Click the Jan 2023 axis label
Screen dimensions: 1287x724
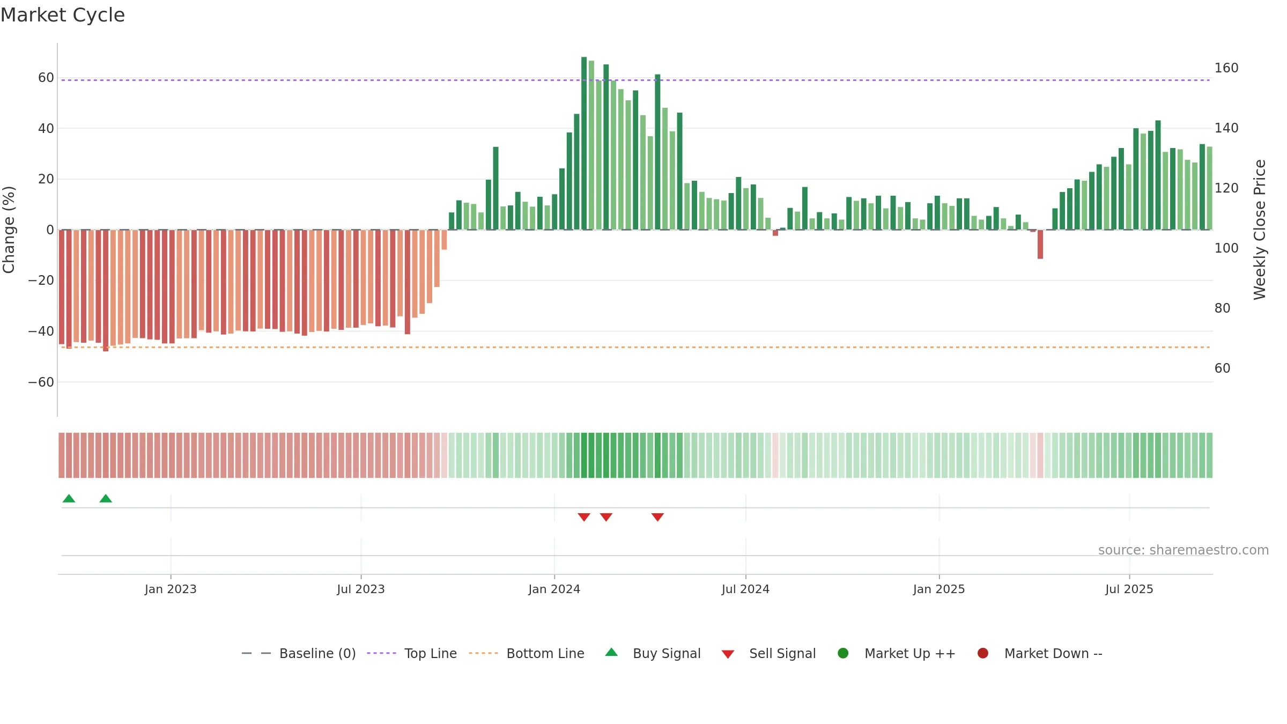[x=171, y=589]
